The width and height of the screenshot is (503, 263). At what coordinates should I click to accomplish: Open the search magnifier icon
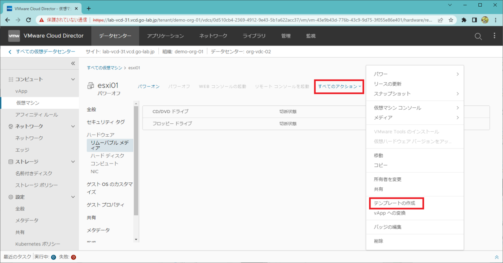(x=478, y=36)
